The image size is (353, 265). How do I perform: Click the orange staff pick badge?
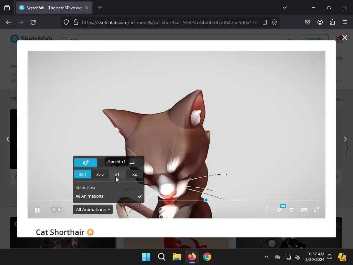click(x=90, y=232)
